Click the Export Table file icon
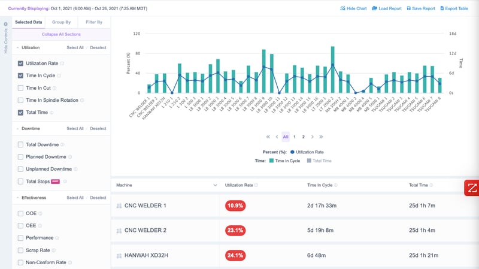Screen dimensions: 479x269 pos(442,8)
